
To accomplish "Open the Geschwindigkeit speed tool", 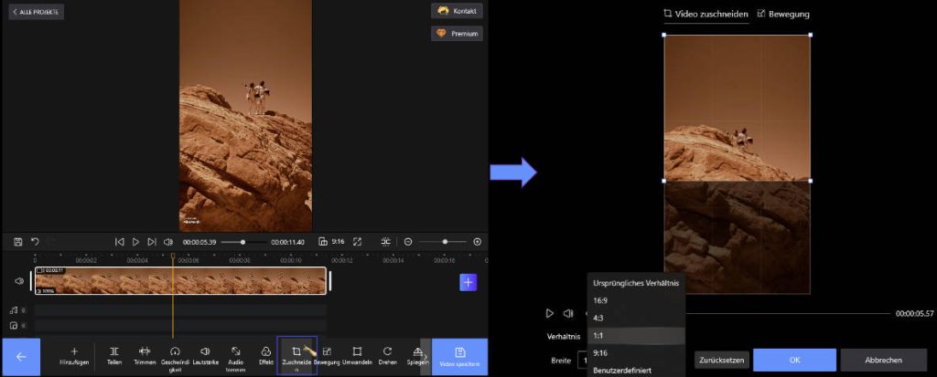I will click(x=175, y=360).
